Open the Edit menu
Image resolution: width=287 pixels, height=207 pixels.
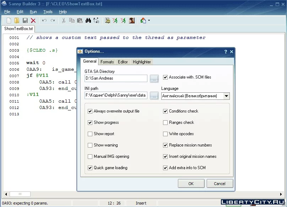[20, 12]
